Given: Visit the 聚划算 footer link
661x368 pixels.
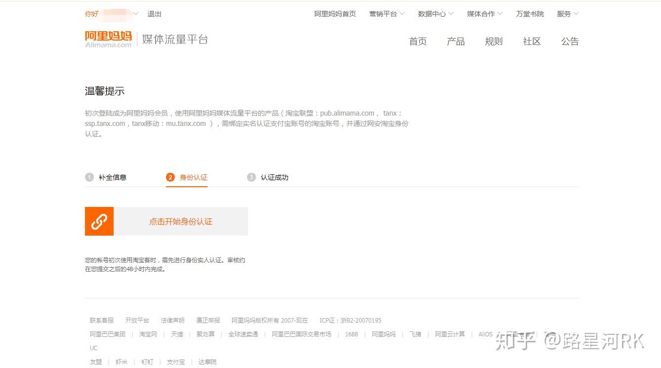Looking at the screenshot, I should pos(206,334).
